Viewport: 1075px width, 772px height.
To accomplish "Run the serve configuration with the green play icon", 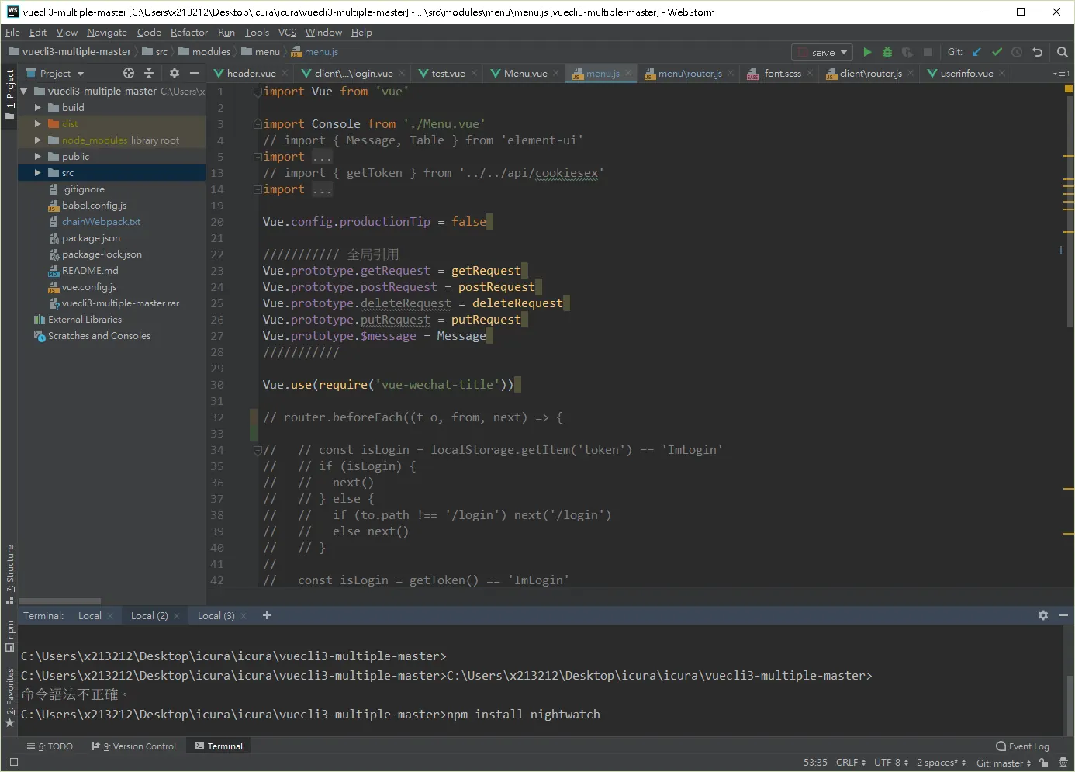I will 867,52.
